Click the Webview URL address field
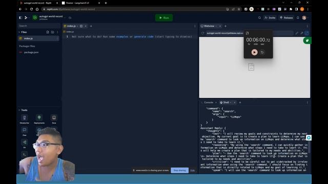Screen dimensions: 328x184 click(250, 33)
